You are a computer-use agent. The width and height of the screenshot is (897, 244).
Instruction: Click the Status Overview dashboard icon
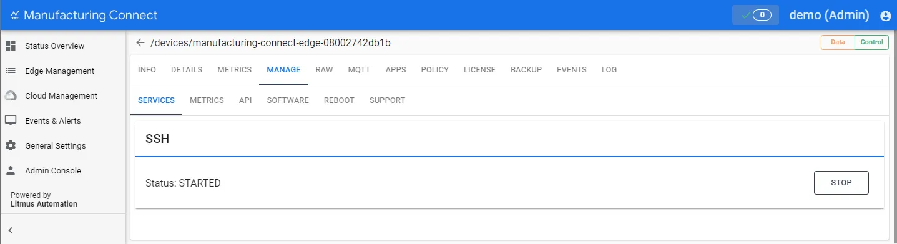pyautogui.click(x=11, y=46)
